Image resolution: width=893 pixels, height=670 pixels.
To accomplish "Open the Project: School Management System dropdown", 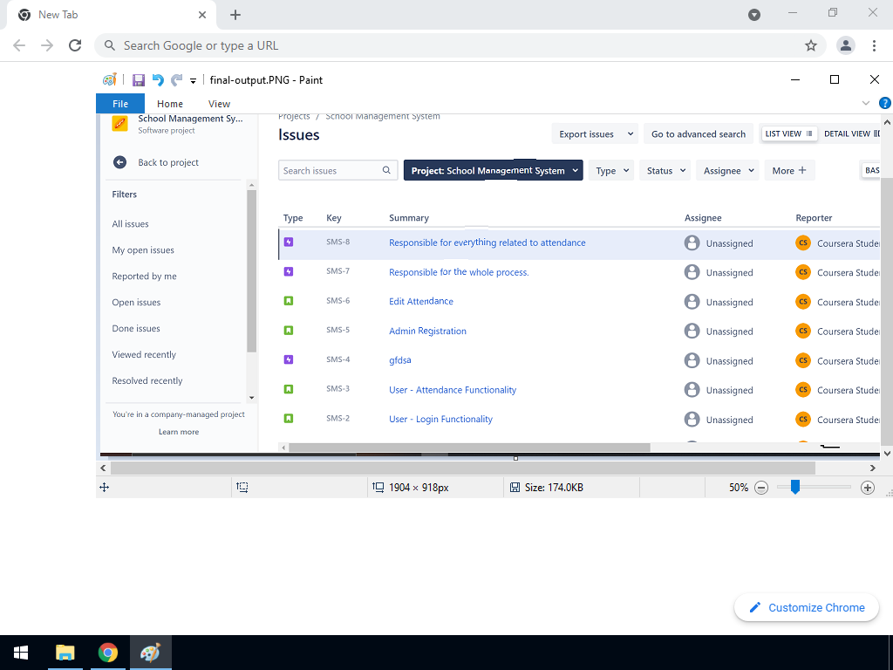I will (494, 170).
